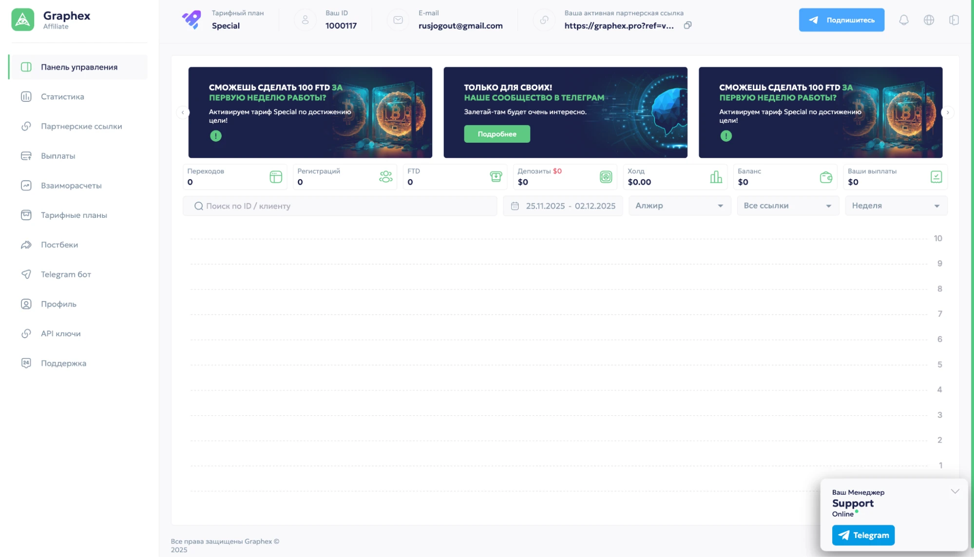Click the envelope e-mail icon
This screenshot has height=557, width=974.
tap(398, 20)
